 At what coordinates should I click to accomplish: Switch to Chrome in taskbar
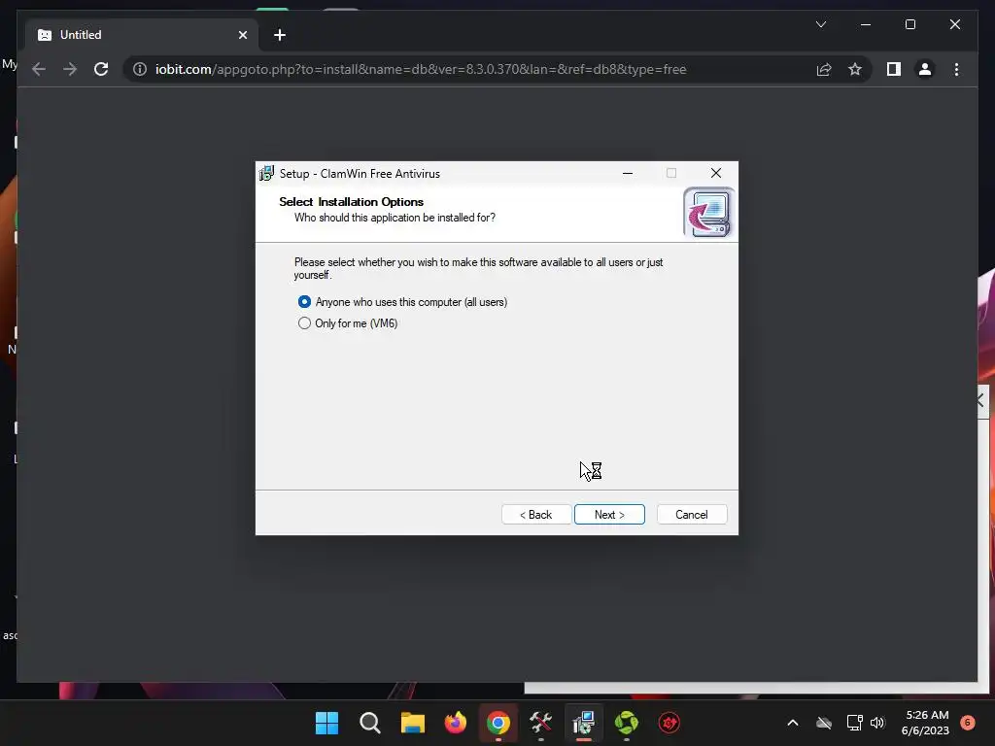[498, 723]
